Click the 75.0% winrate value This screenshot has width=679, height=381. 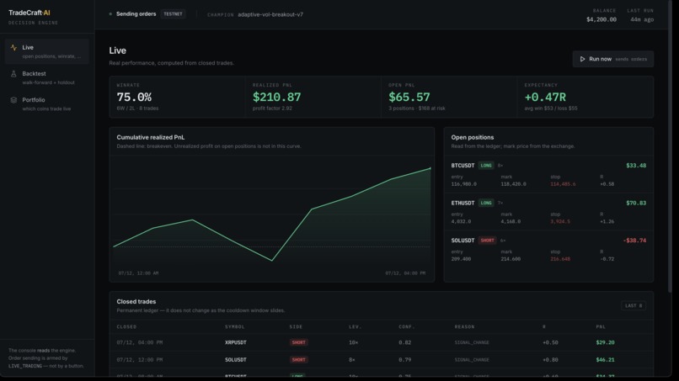[x=134, y=97]
